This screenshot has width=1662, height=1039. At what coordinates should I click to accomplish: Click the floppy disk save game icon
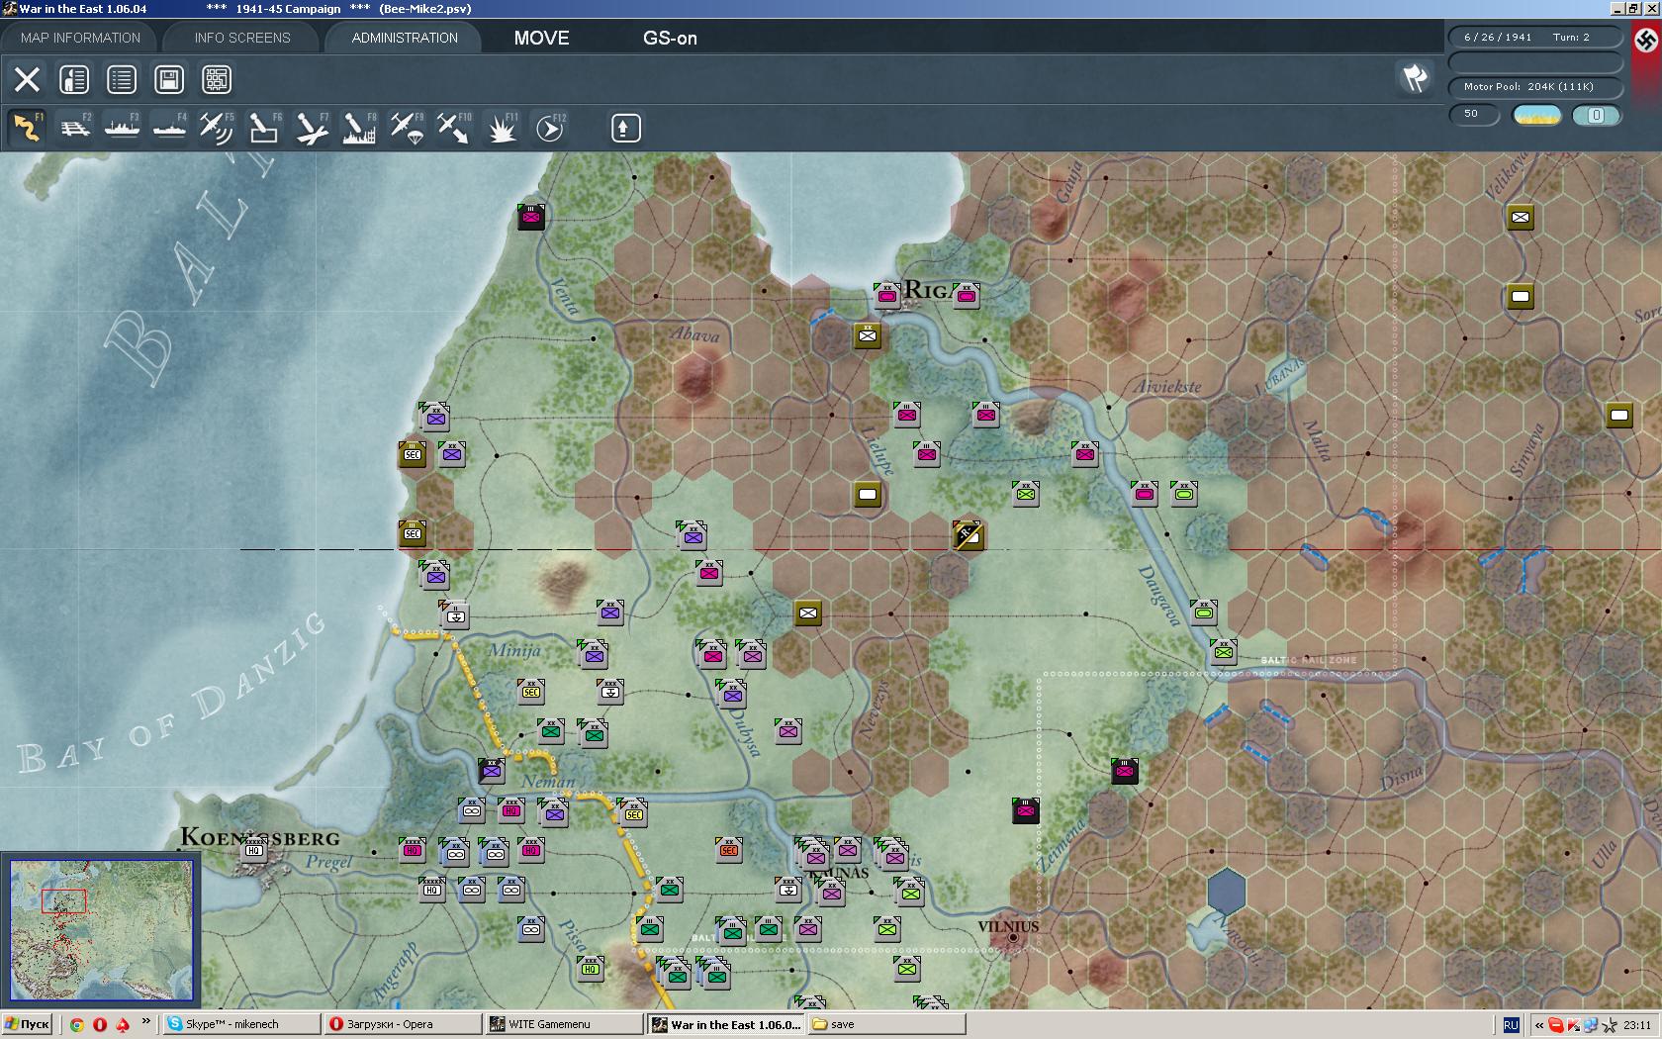click(169, 79)
